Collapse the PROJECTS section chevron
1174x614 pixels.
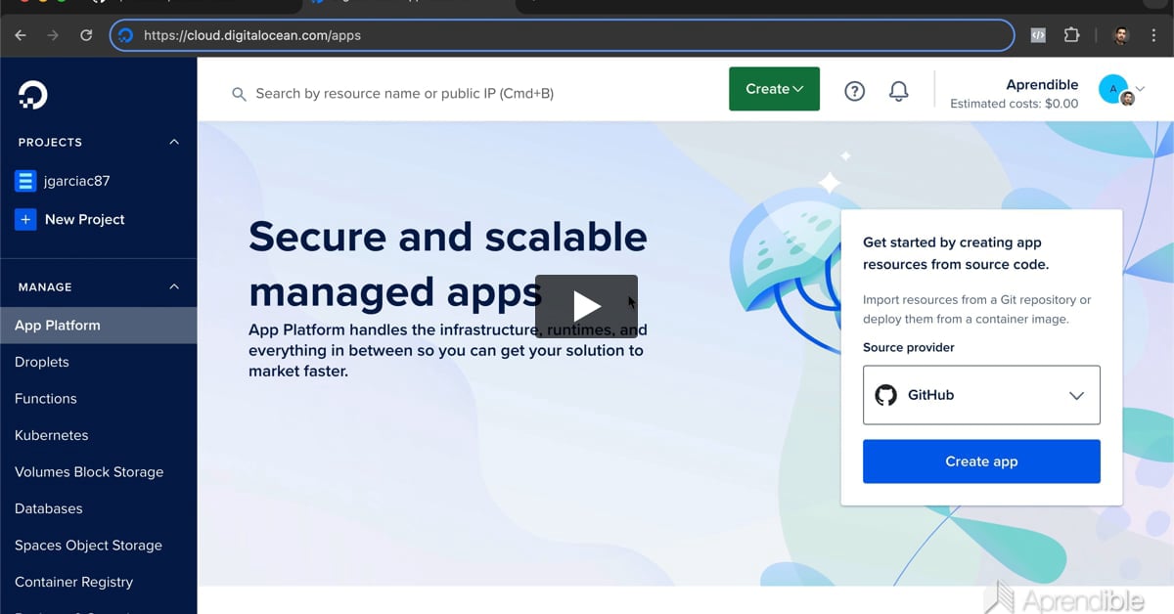pos(174,142)
